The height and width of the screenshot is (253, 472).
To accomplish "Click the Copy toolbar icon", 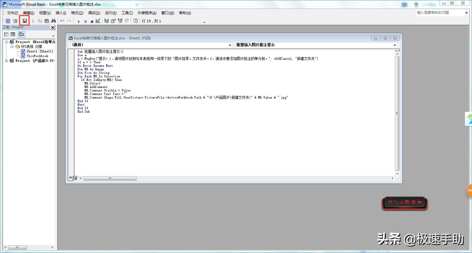I will pos(40,21).
